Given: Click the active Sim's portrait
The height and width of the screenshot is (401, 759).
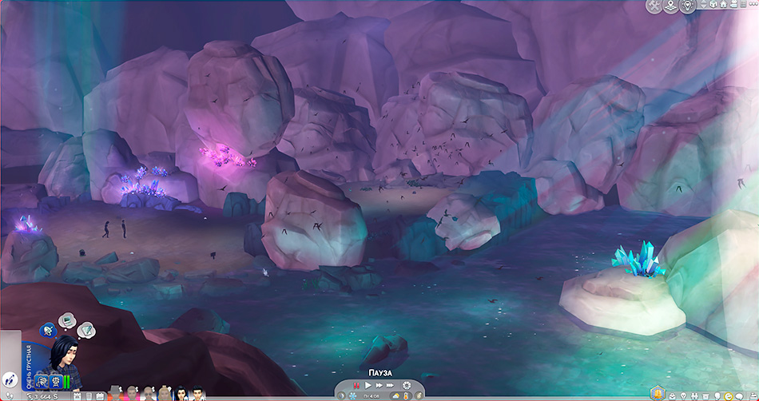Looking at the screenshot, I should (66, 358).
